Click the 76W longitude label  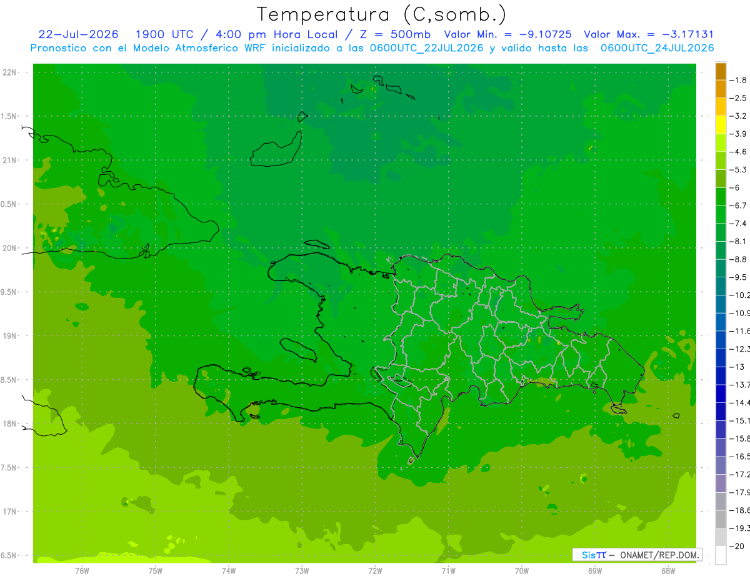pos(82,570)
